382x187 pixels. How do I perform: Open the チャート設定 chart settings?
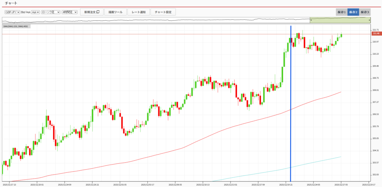[163, 12]
